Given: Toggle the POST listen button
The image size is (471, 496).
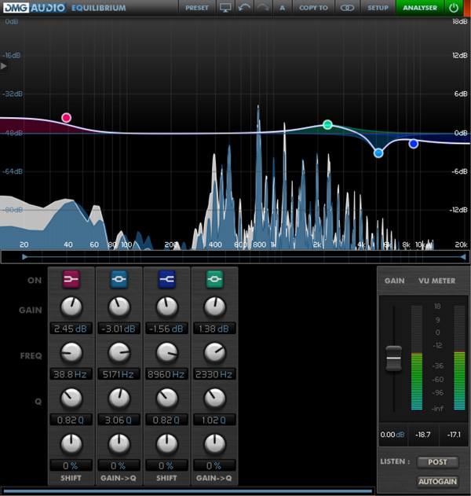Looking at the screenshot, I should 437,462.
